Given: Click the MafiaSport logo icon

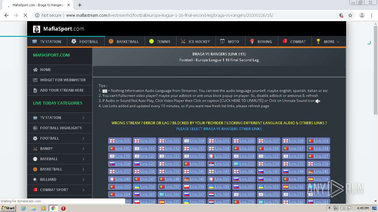Looking at the screenshot, I should click(x=37, y=29).
